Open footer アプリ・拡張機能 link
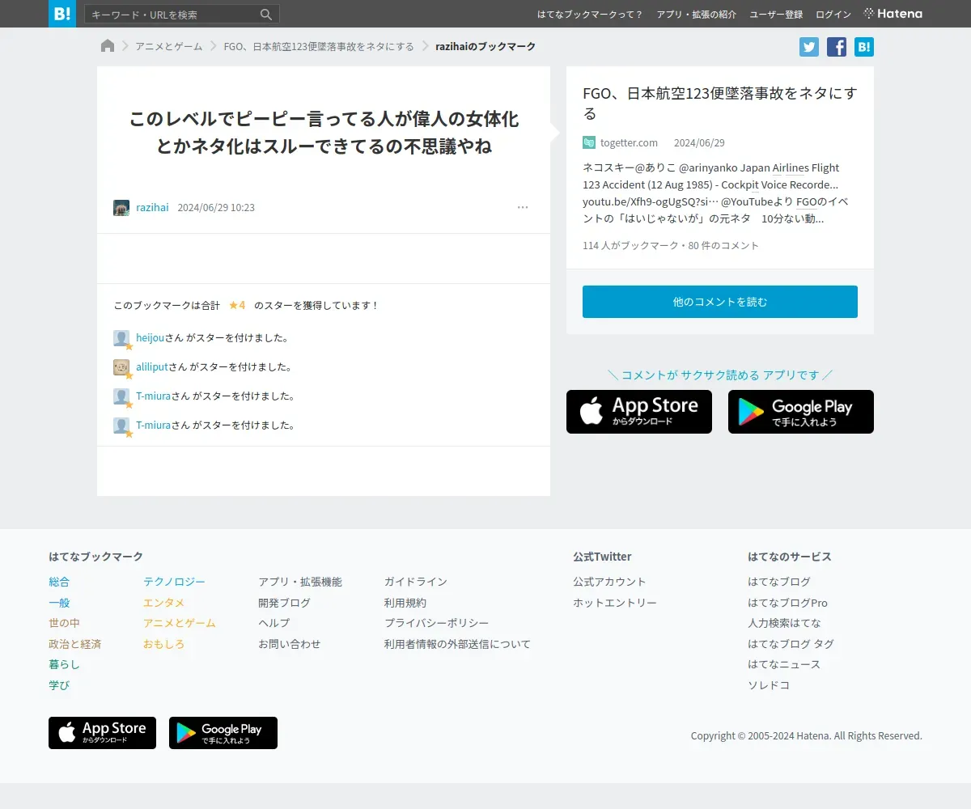 300,582
